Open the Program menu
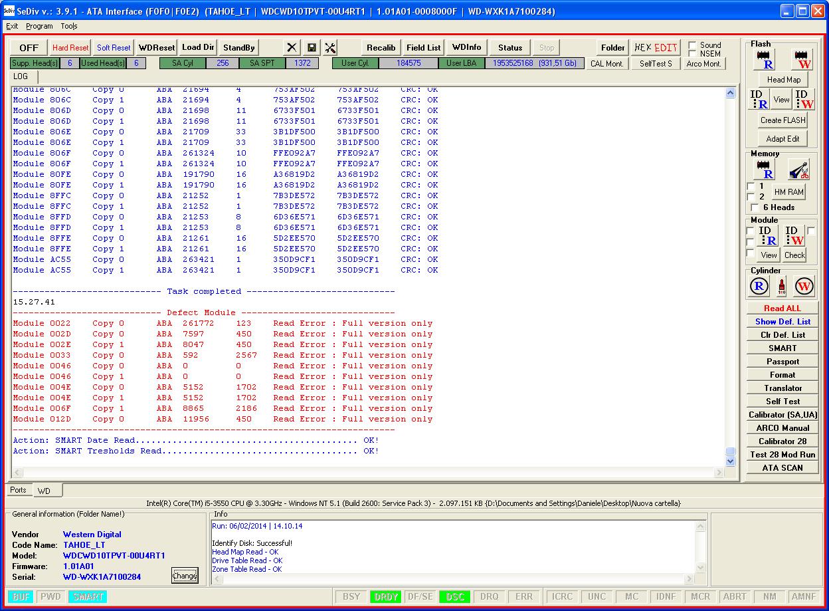This screenshot has height=611, width=829. click(x=39, y=26)
